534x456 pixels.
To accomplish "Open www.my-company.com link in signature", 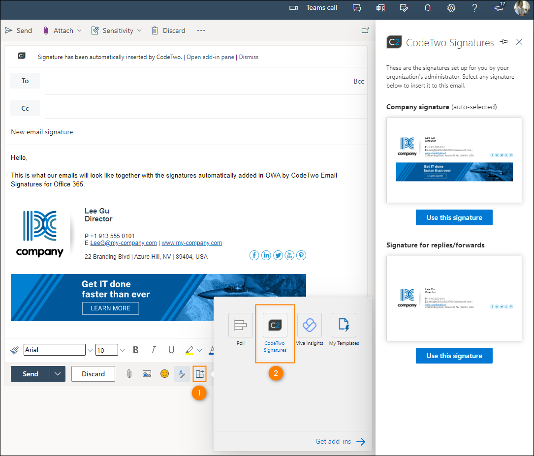I will (192, 243).
